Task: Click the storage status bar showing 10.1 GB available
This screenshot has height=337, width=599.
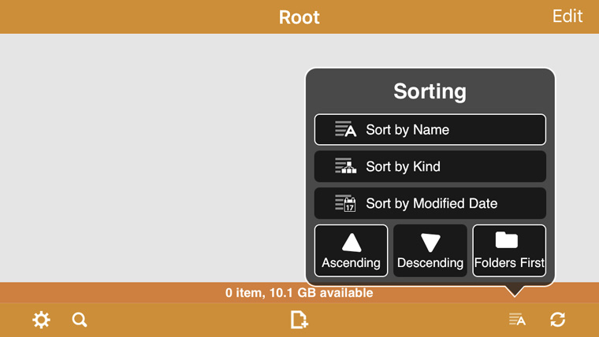Action: coord(299,293)
